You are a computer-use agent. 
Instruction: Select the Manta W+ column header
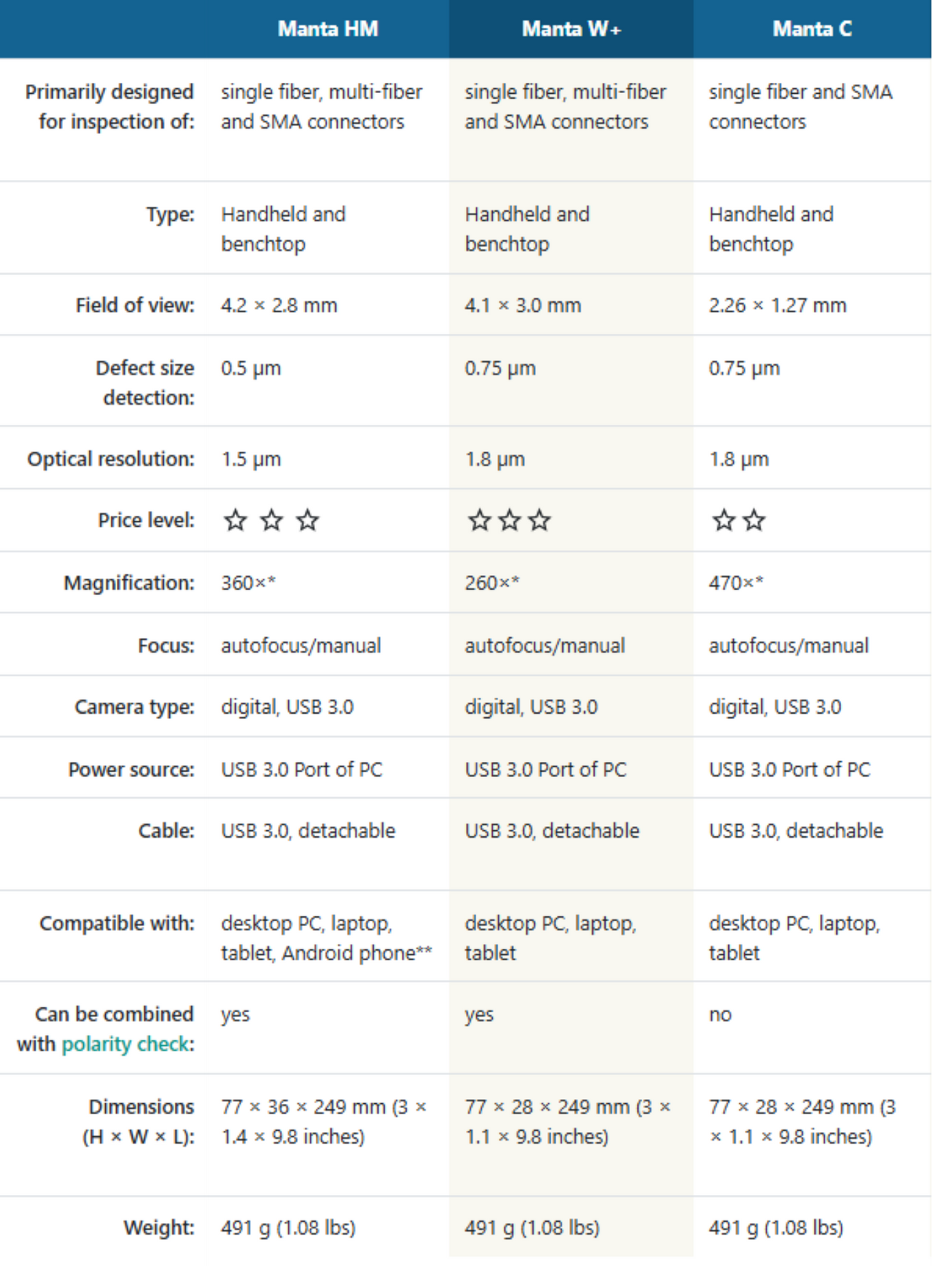pyautogui.click(x=571, y=29)
